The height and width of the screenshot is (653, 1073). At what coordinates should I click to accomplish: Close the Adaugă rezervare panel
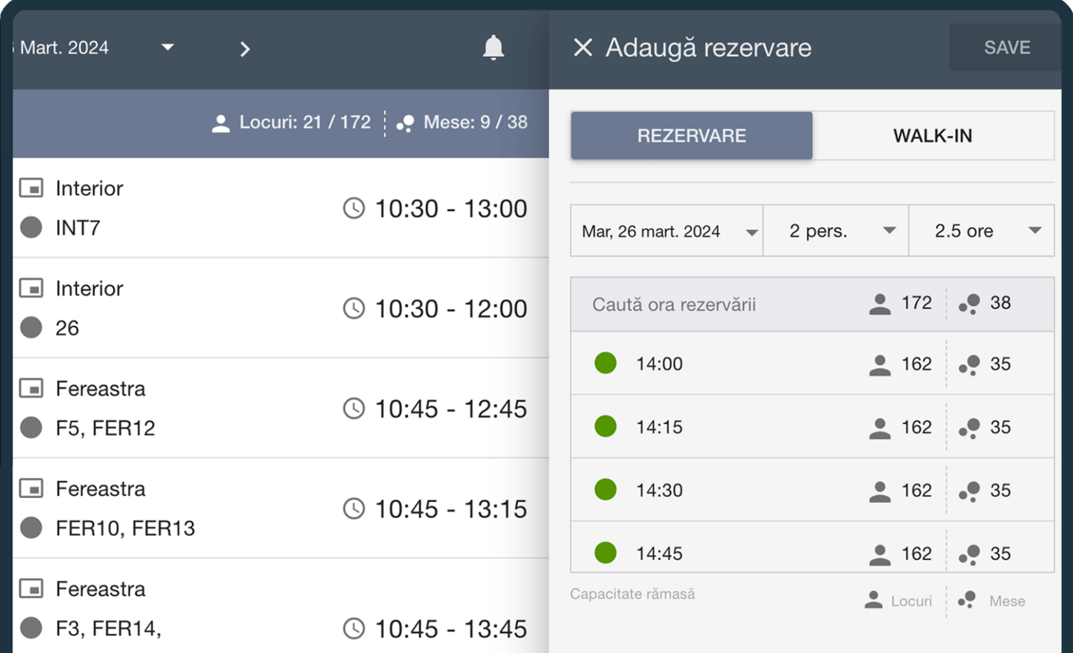[583, 47]
